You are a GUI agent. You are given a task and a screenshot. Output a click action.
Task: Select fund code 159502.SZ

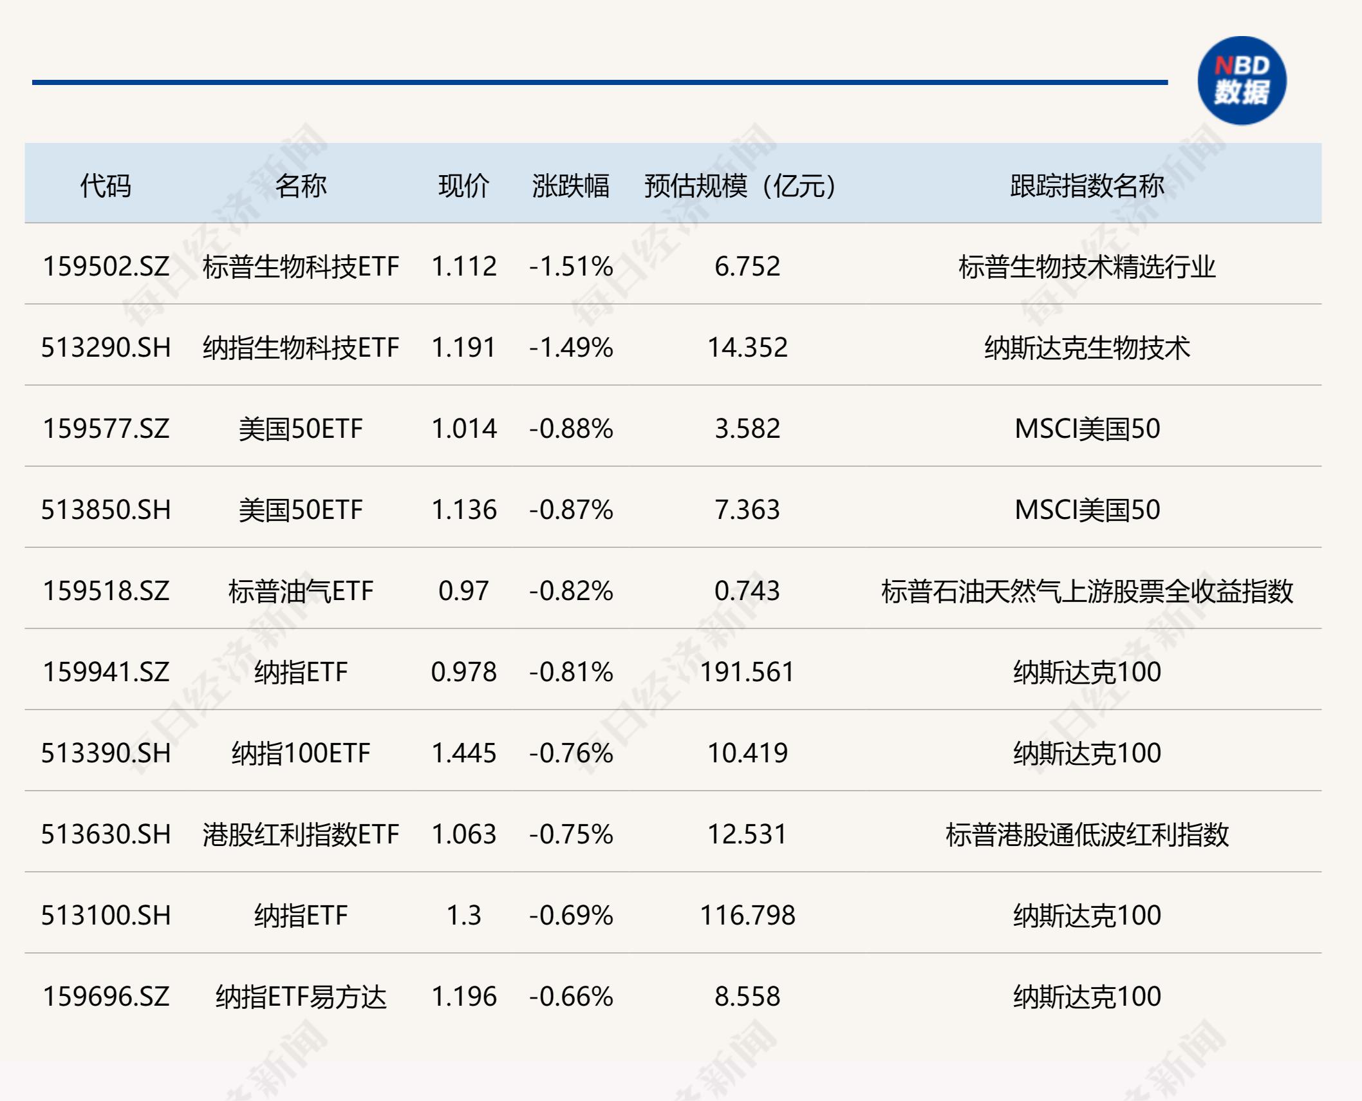tap(106, 267)
